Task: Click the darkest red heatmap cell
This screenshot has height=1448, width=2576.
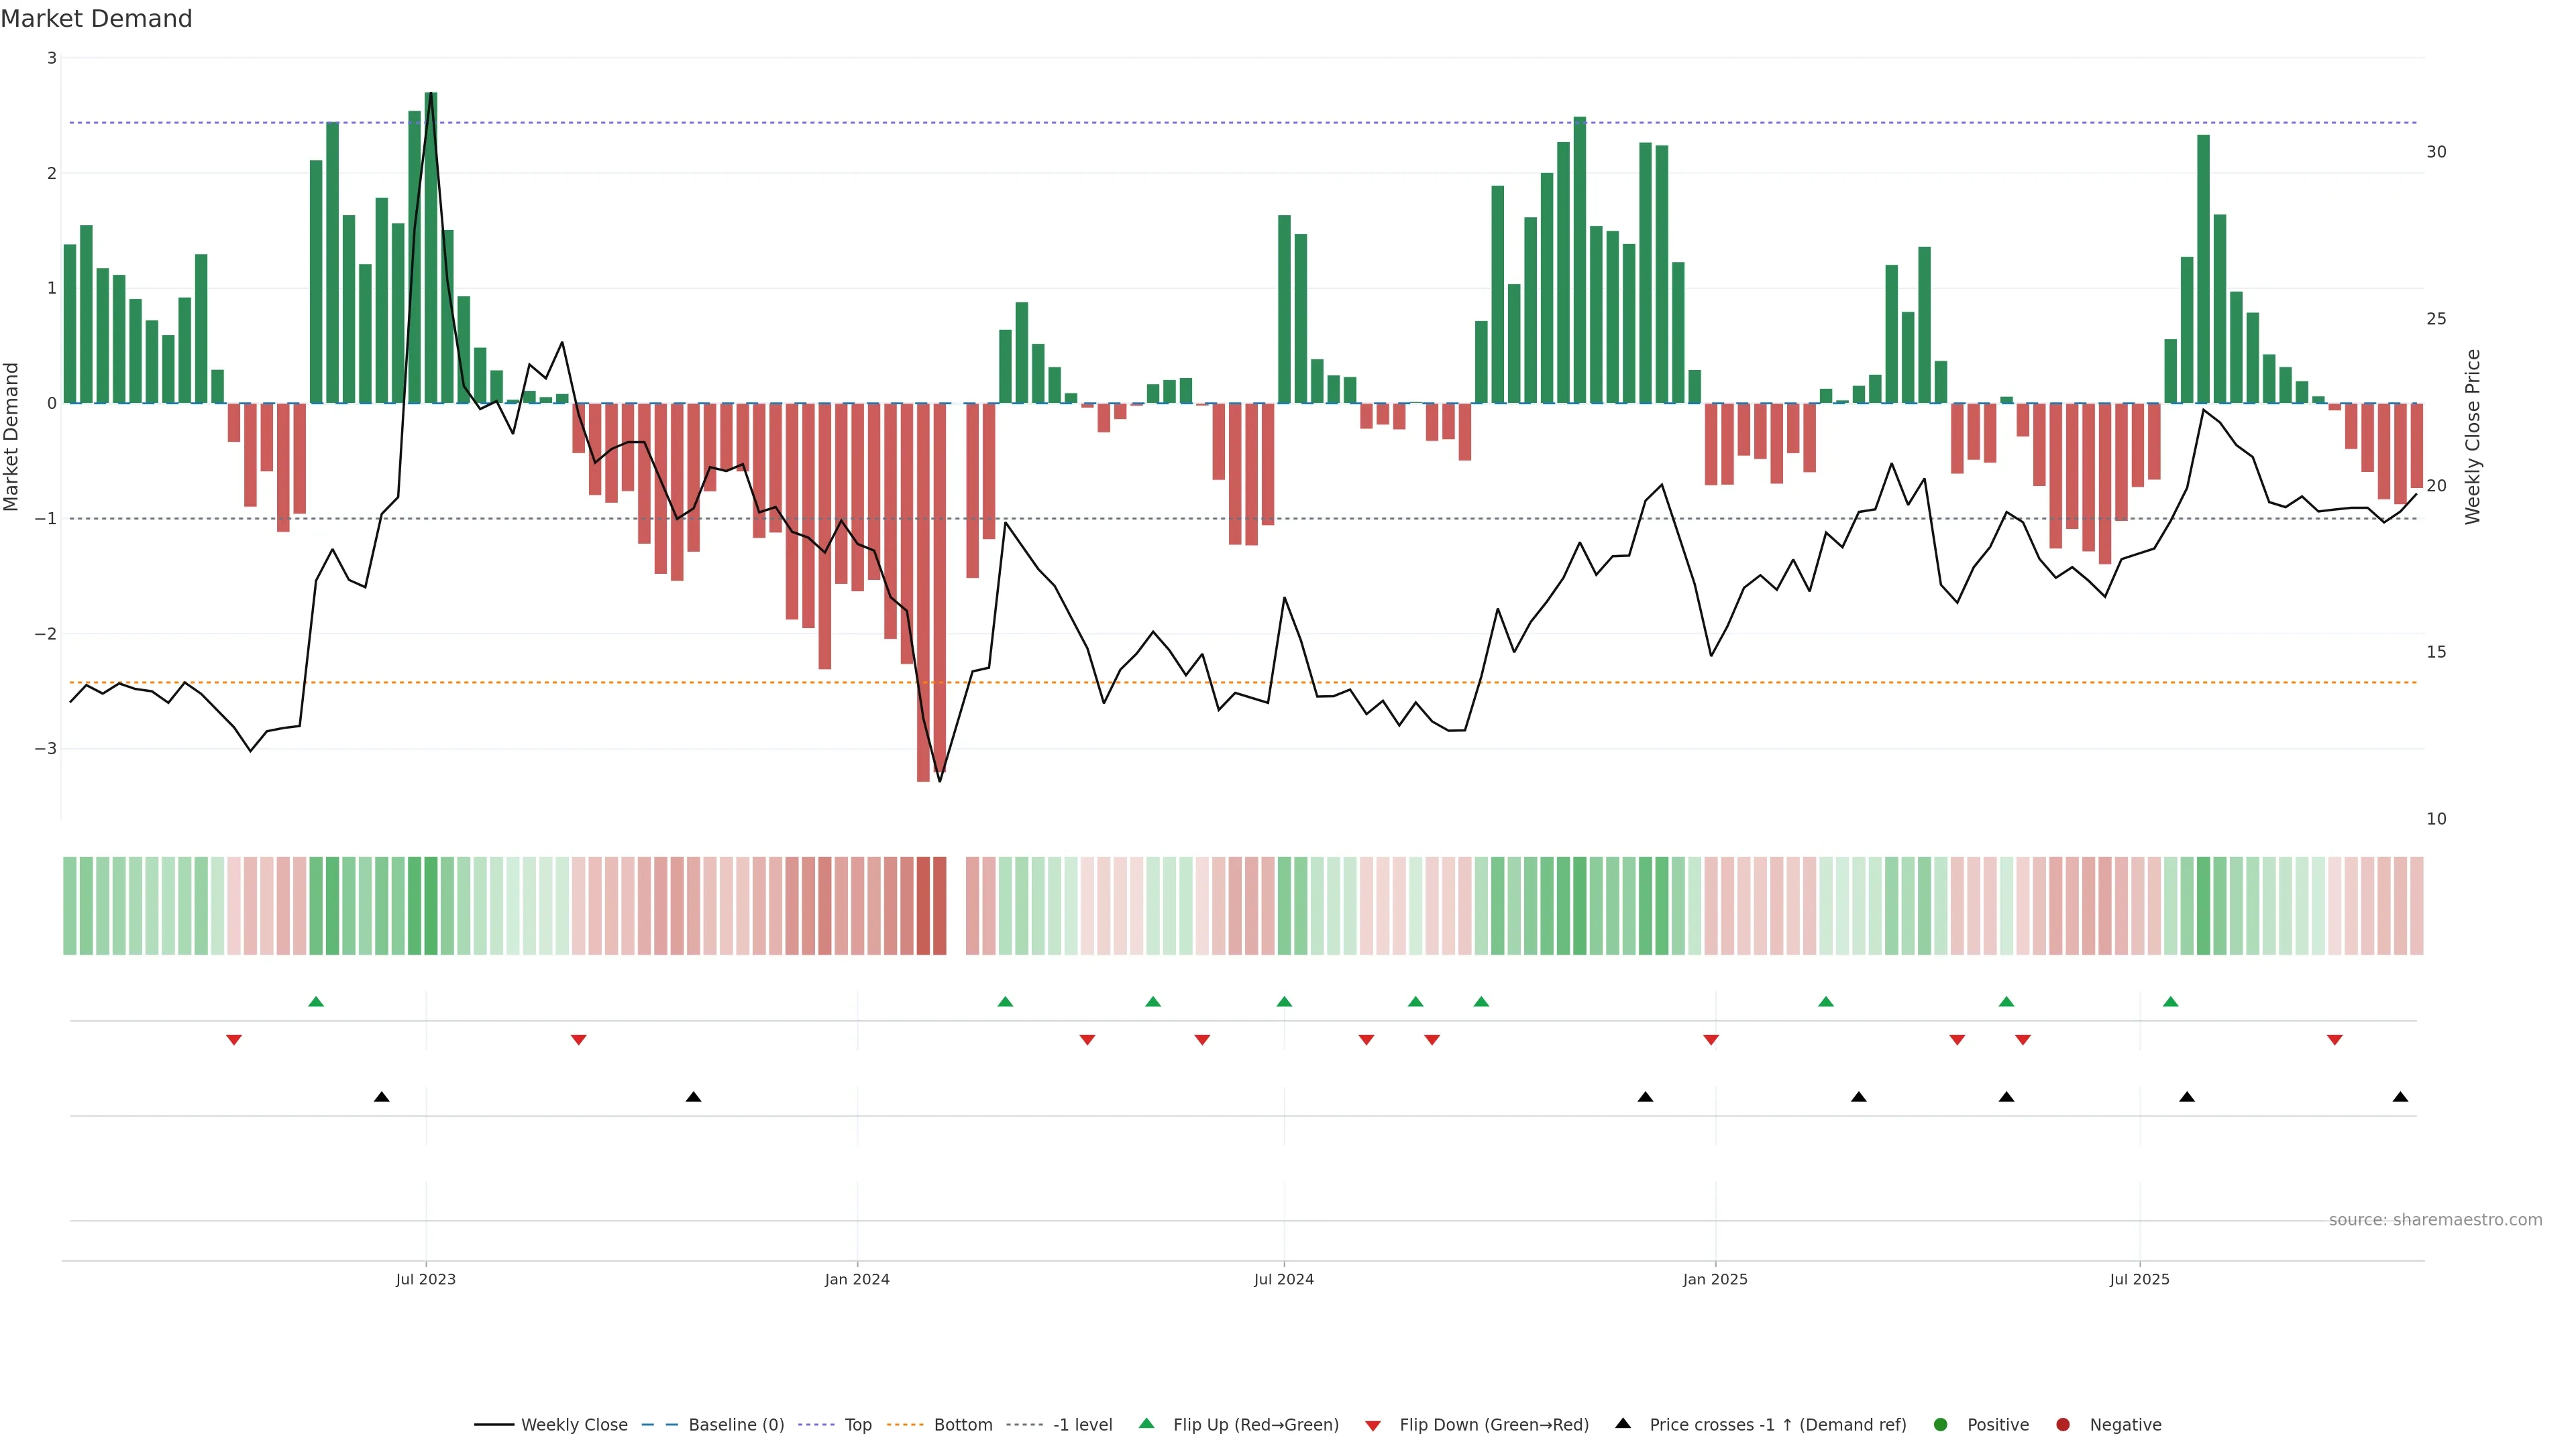Action: pyautogui.click(x=923, y=906)
